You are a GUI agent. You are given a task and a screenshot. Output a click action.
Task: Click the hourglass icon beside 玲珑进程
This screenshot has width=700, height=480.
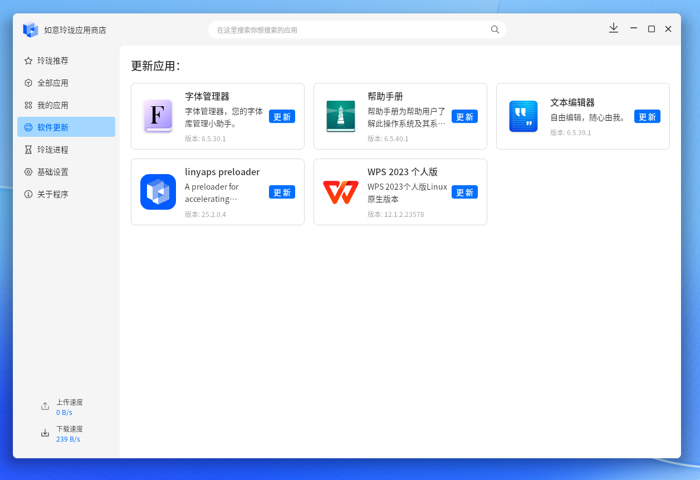(28, 150)
